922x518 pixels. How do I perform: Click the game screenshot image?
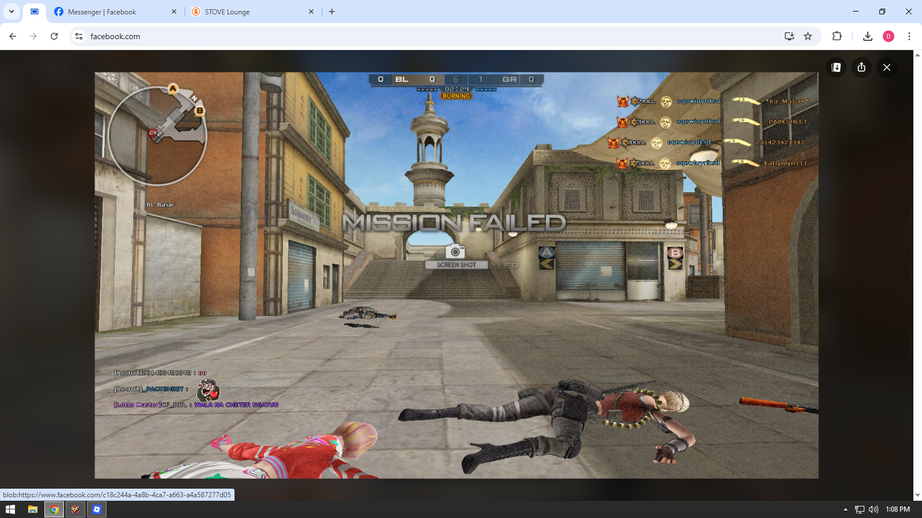[x=456, y=275]
